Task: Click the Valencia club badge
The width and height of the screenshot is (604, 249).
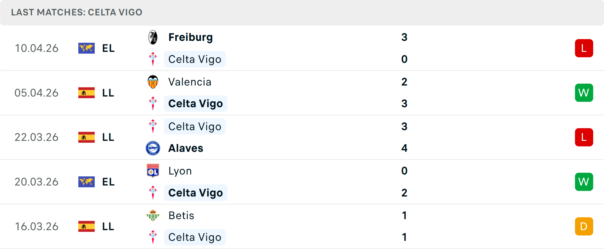Action: [x=153, y=81]
